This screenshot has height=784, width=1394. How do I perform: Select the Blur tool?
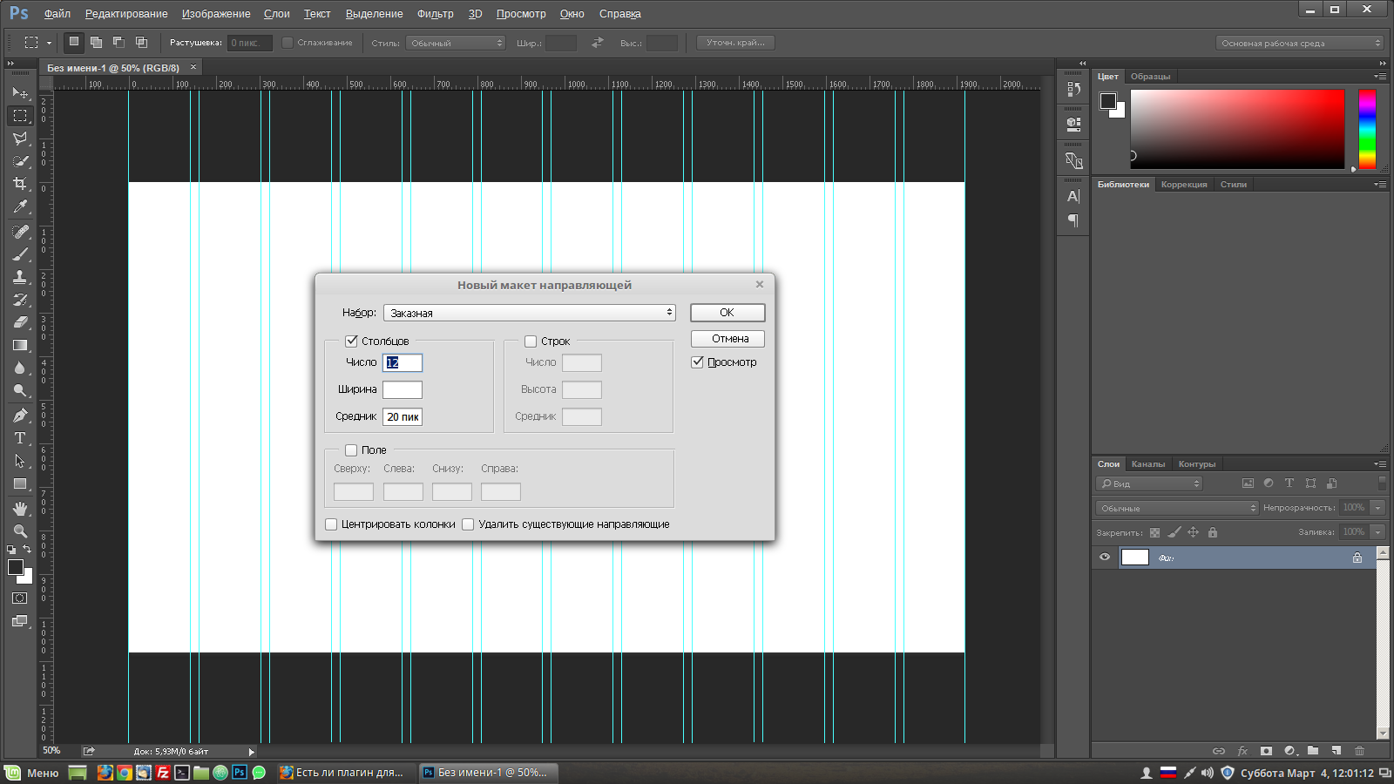pyautogui.click(x=20, y=368)
